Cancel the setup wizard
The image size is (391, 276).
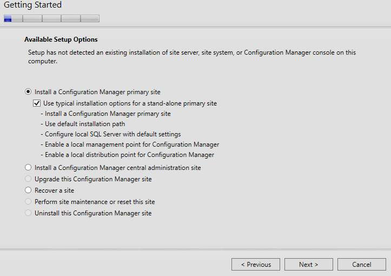click(362, 264)
